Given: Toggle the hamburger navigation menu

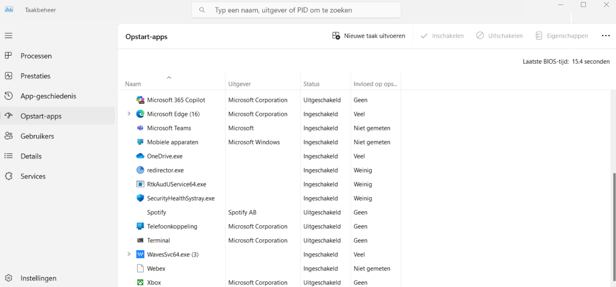Looking at the screenshot, I should point(9,36).
